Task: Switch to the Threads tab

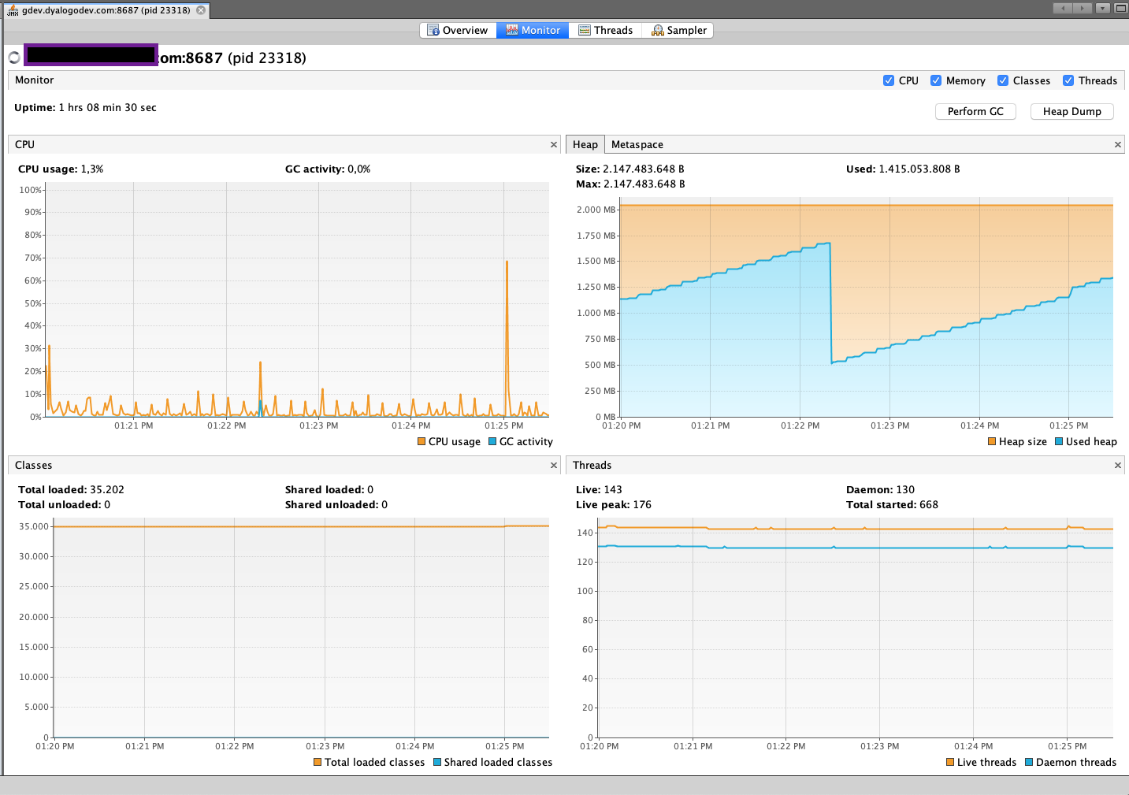Action: pyautogui.click(x=605, y=30)
